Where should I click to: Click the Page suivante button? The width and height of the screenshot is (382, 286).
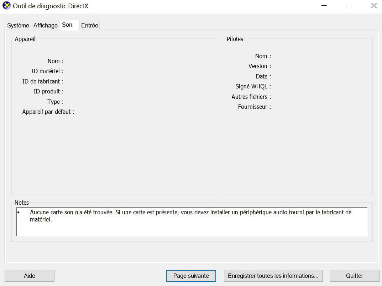pos(191,276)
